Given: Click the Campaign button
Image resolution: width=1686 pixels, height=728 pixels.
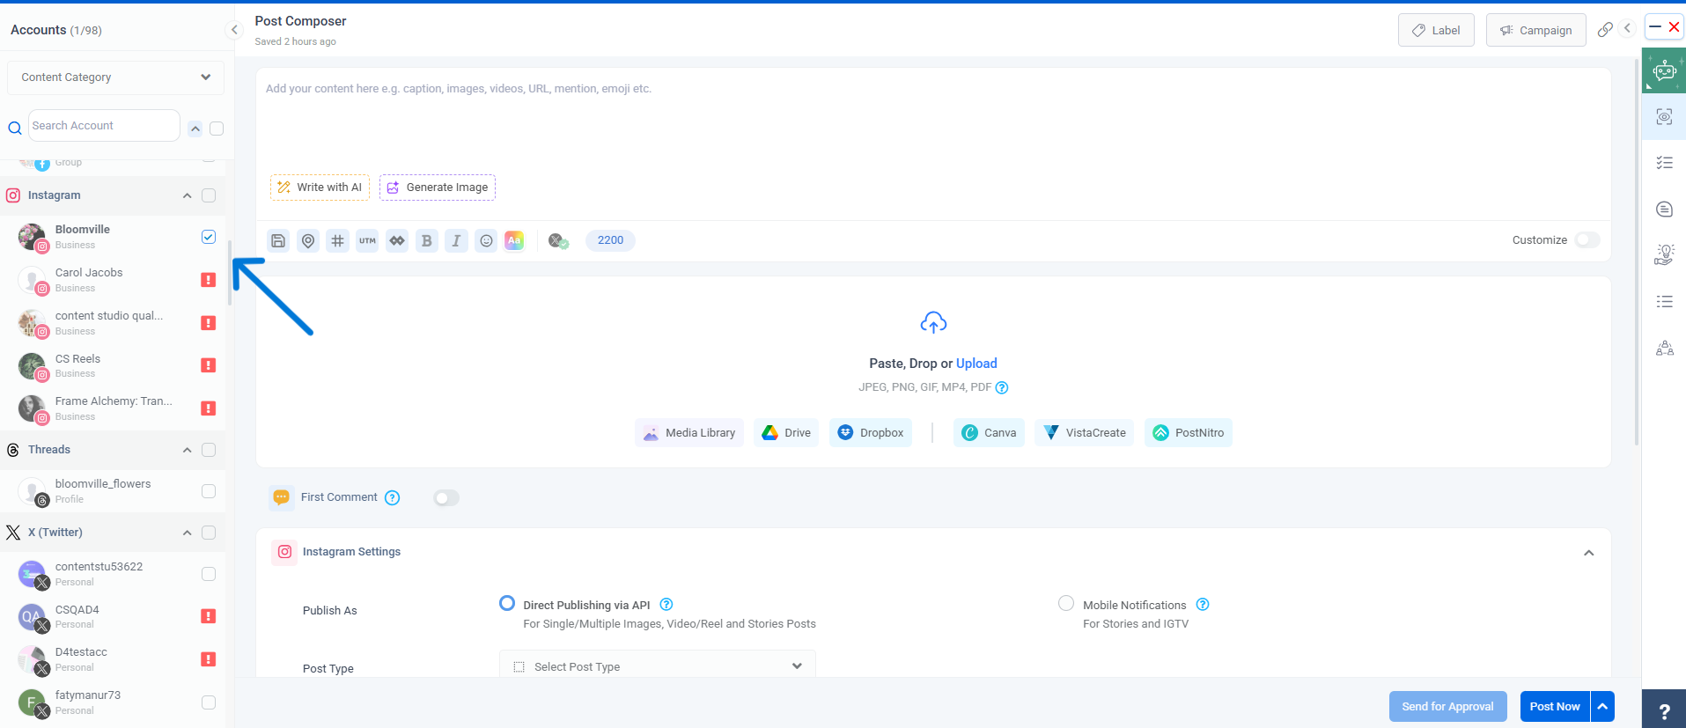Looking at the screenshot, I should (1535, 30).
